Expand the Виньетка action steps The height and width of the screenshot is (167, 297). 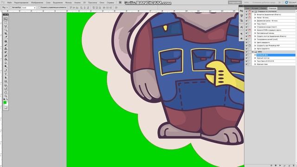[255, 14]
